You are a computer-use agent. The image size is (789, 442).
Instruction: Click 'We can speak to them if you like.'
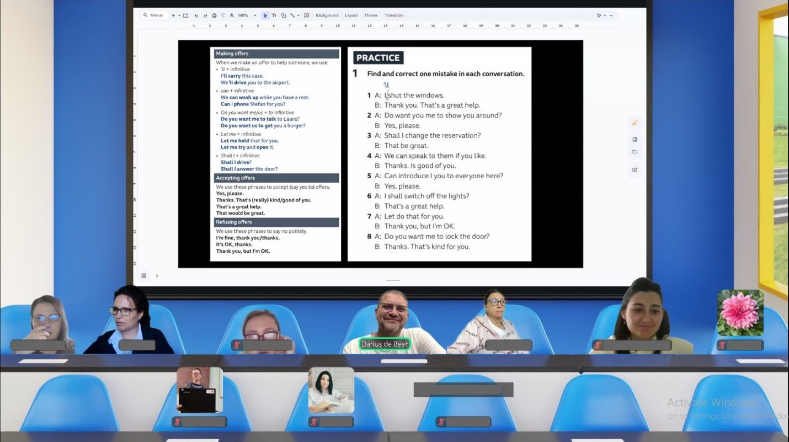[x=435, y=156]
